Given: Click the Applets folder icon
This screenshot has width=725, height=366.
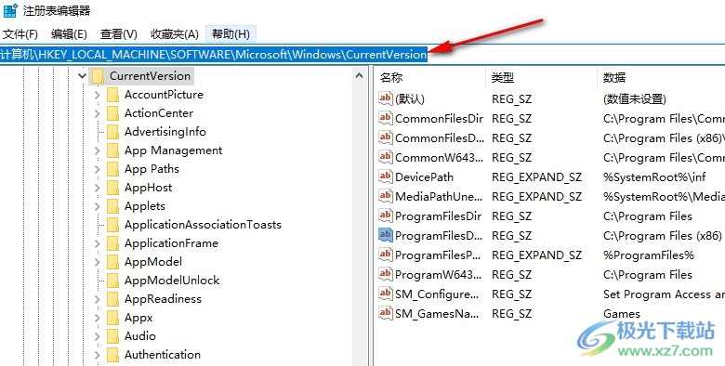Looking at the screenshot, I should click(x=112, y=206).
